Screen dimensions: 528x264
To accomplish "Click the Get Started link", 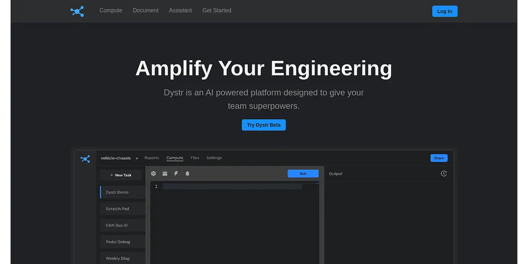I will [216, 11].
